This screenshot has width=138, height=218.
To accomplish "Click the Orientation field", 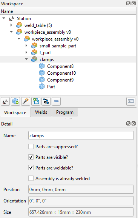I will (x=81, y=201).
